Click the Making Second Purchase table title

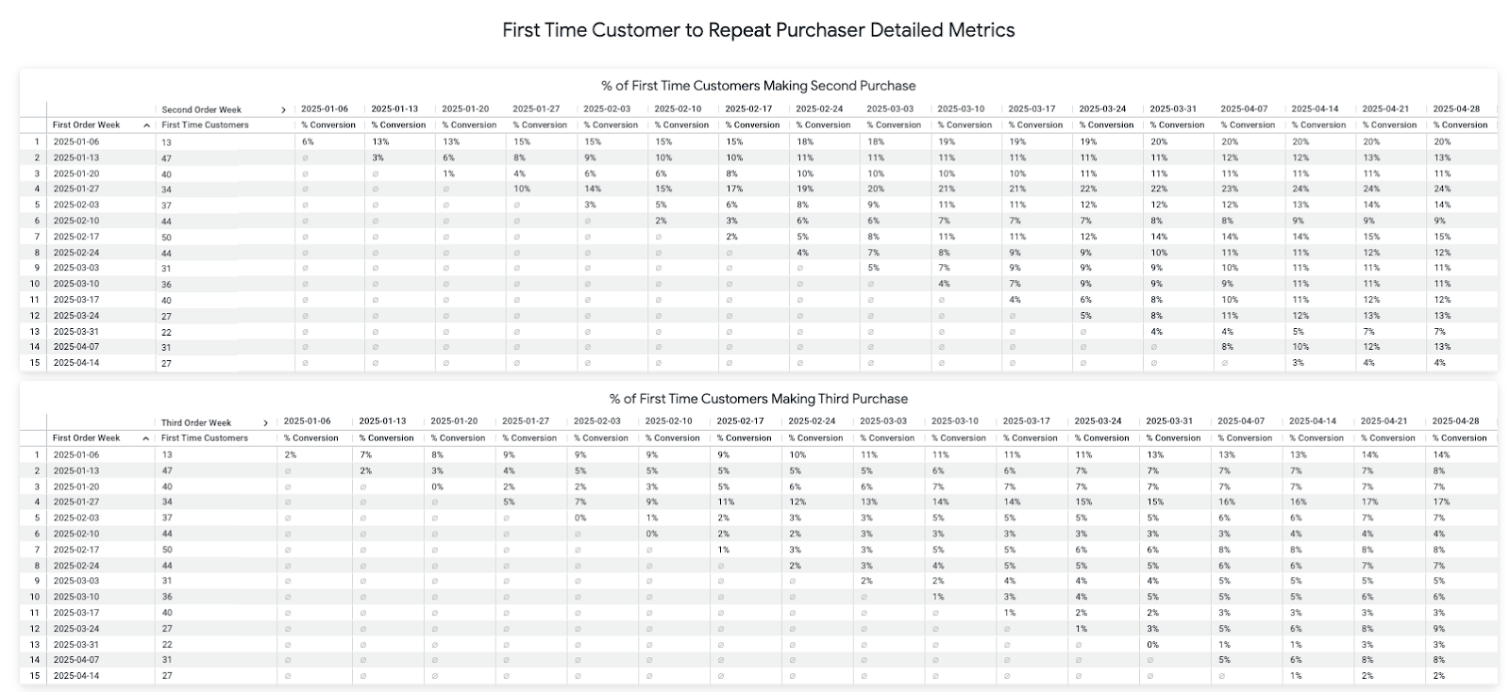click(758, 86)
